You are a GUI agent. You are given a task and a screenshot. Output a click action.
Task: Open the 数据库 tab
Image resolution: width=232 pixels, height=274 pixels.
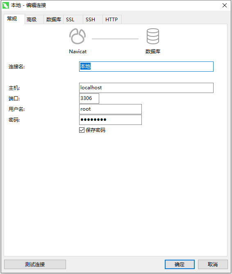pos(54,19)
